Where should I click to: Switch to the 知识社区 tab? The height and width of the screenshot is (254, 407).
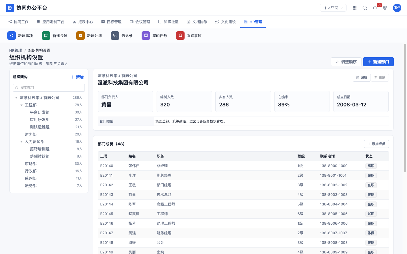168,22
